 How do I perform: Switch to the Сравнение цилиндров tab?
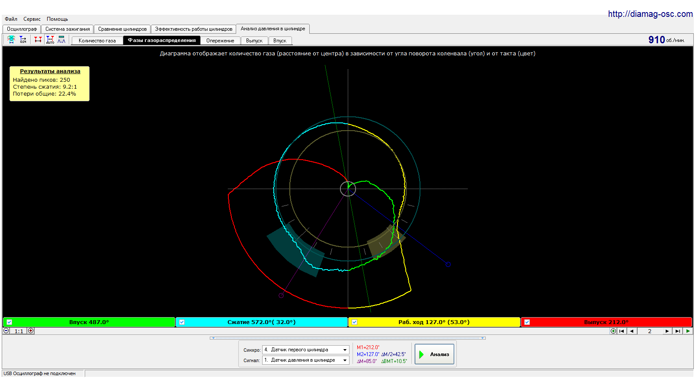click(122, 29)
